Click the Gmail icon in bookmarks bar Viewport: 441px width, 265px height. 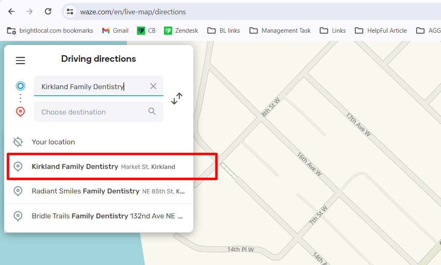[106, 30]
